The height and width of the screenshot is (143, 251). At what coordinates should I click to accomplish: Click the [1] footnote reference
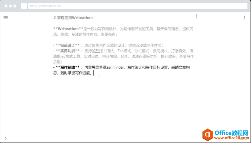pos(104,51)
